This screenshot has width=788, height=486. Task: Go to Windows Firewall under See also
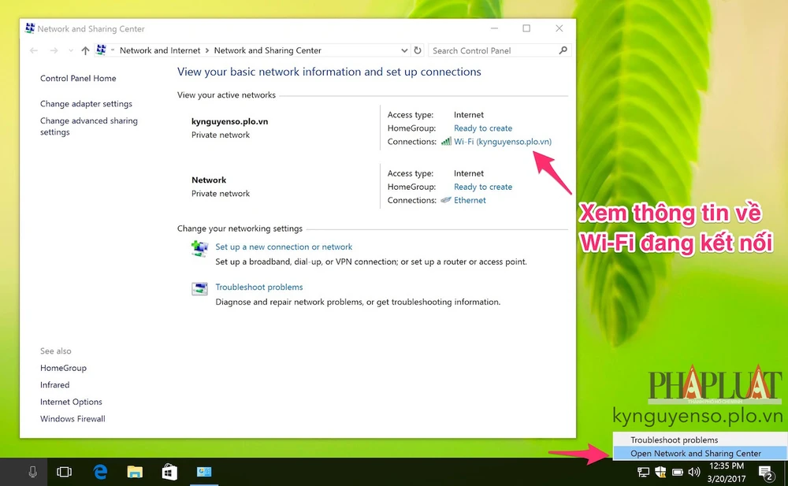(x=72, y=419)
